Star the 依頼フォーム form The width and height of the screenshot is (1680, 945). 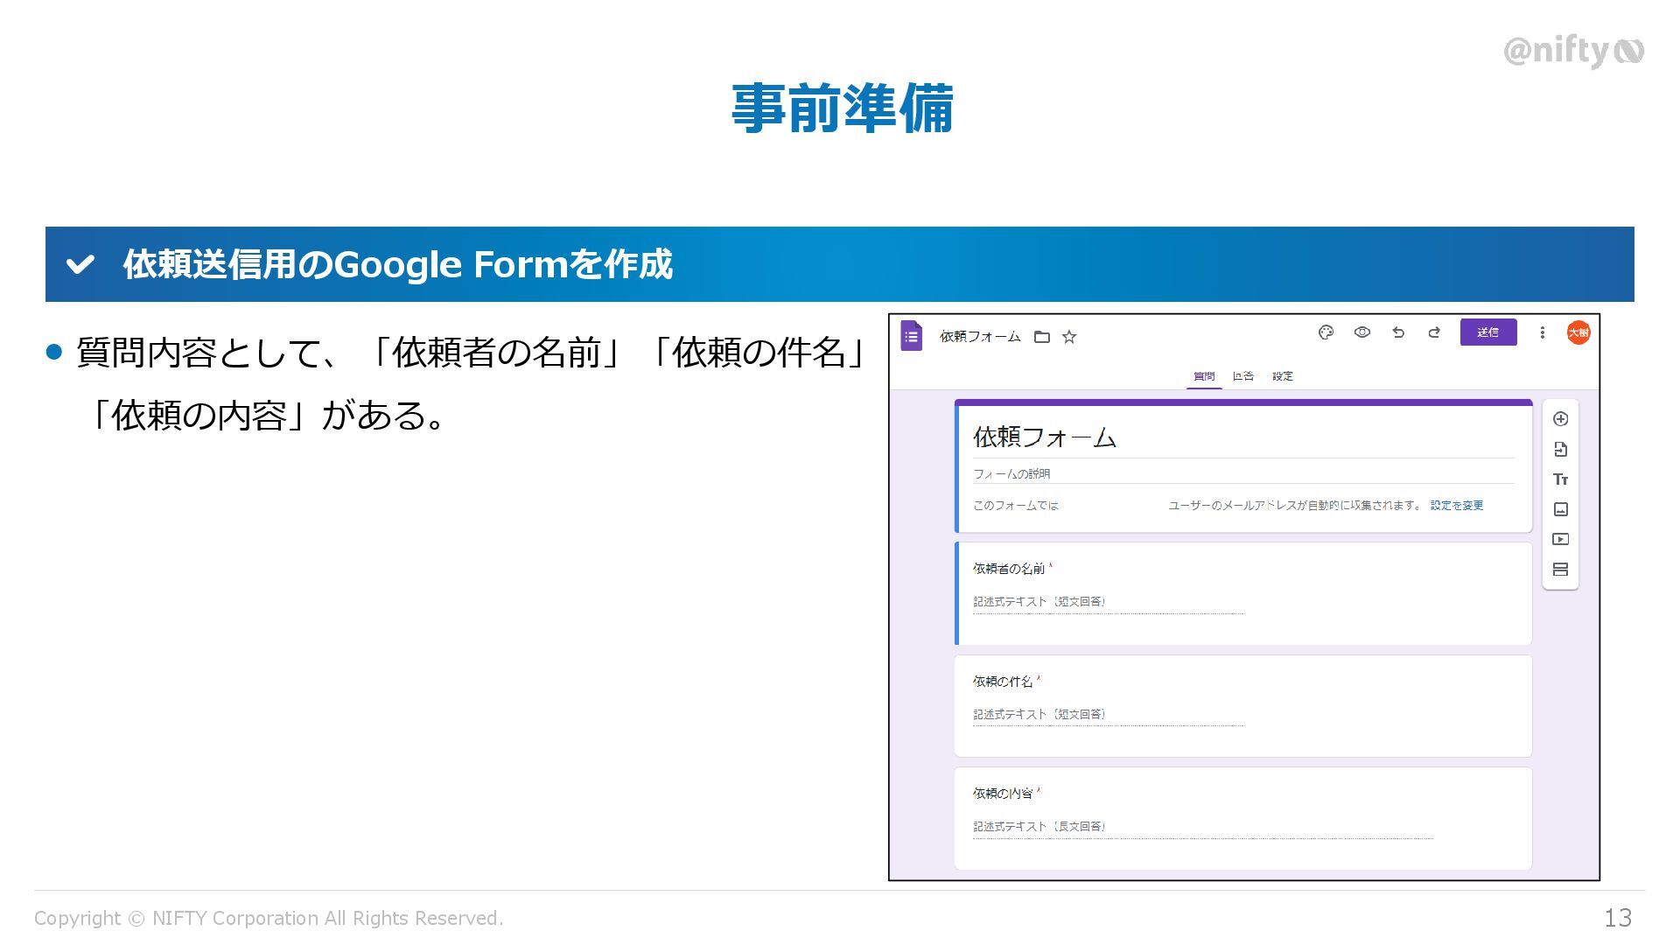(x=1069, y=337)
